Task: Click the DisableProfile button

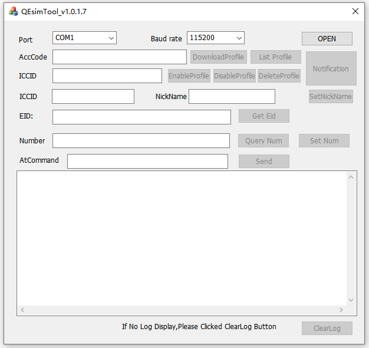Action: tap(234, 76)
